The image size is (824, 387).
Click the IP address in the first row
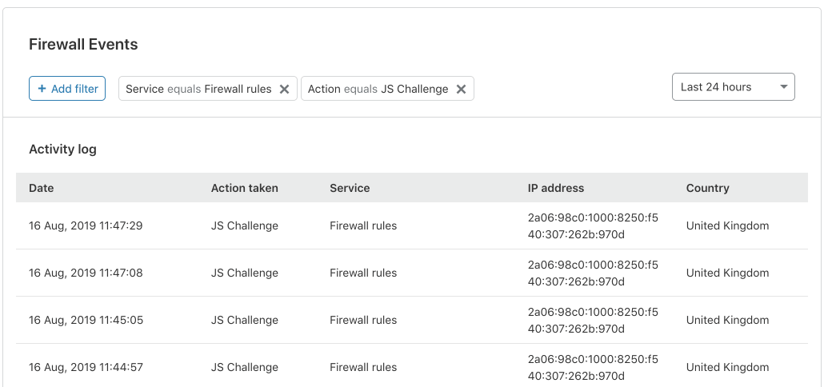coord(593,225)
